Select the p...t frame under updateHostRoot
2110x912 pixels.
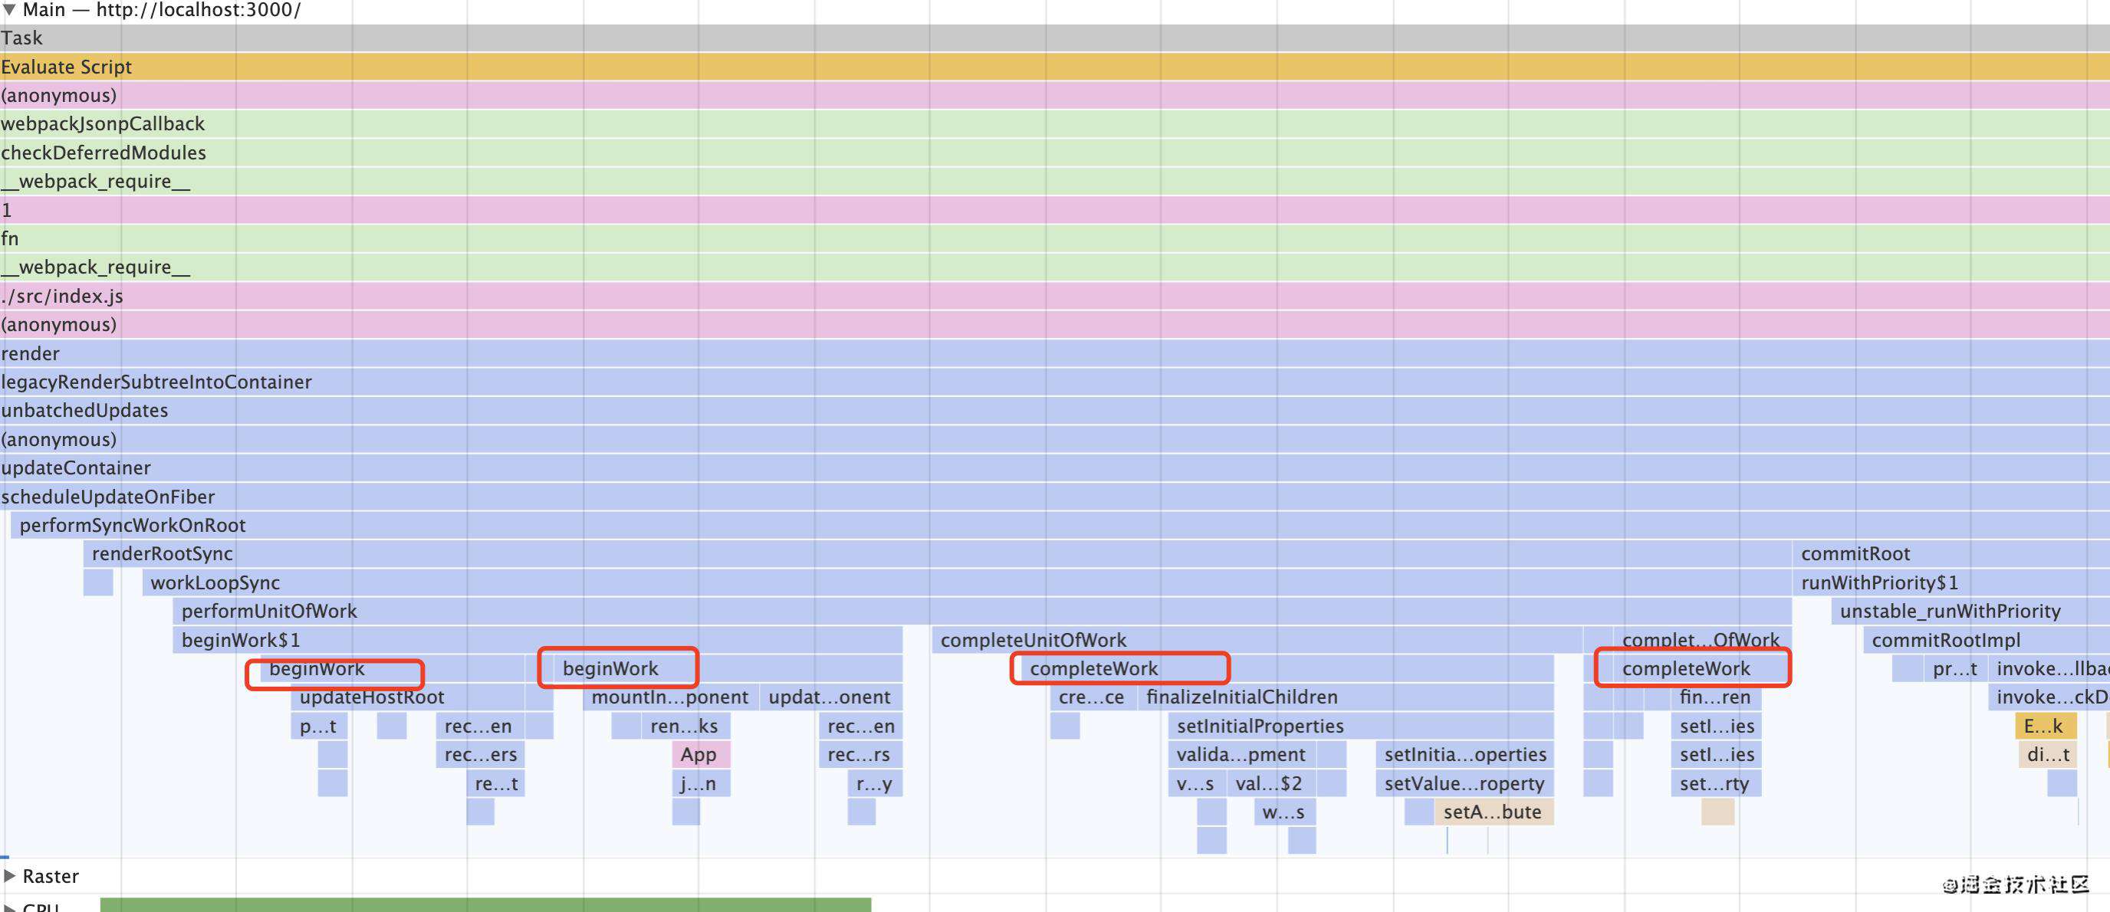point(320,727)
